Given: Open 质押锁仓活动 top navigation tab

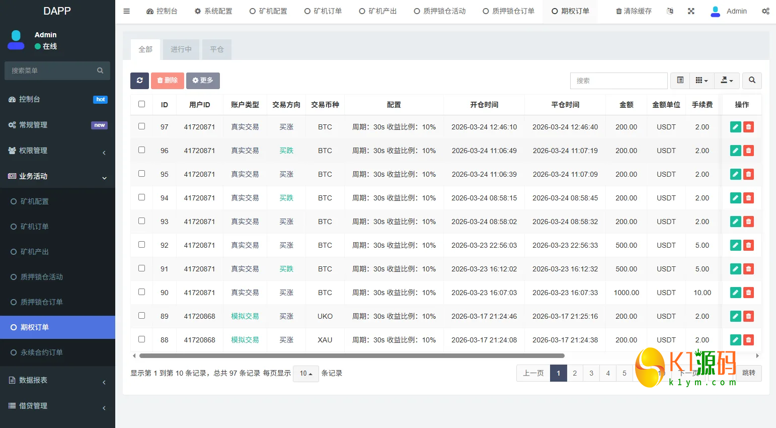Looking at the screenshot, I should [440, 11].
